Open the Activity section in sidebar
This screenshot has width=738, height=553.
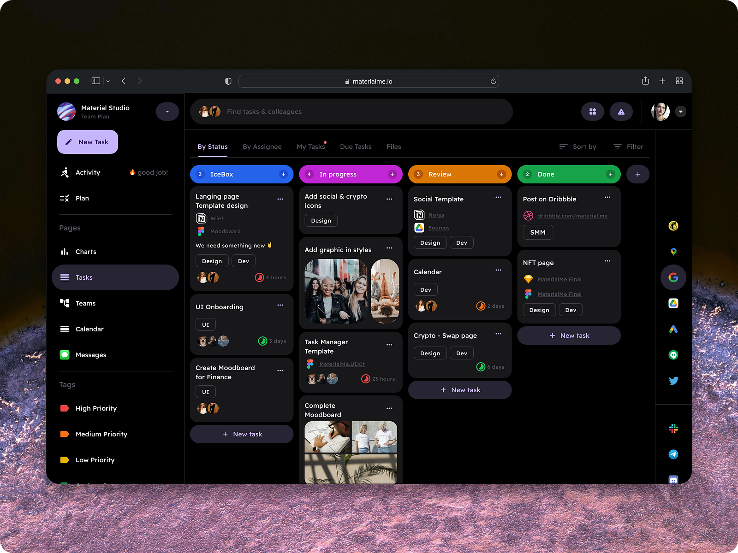point(88,172)
